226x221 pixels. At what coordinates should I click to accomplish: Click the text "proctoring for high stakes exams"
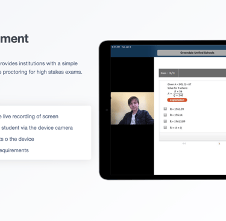click(x=42, y=72)
